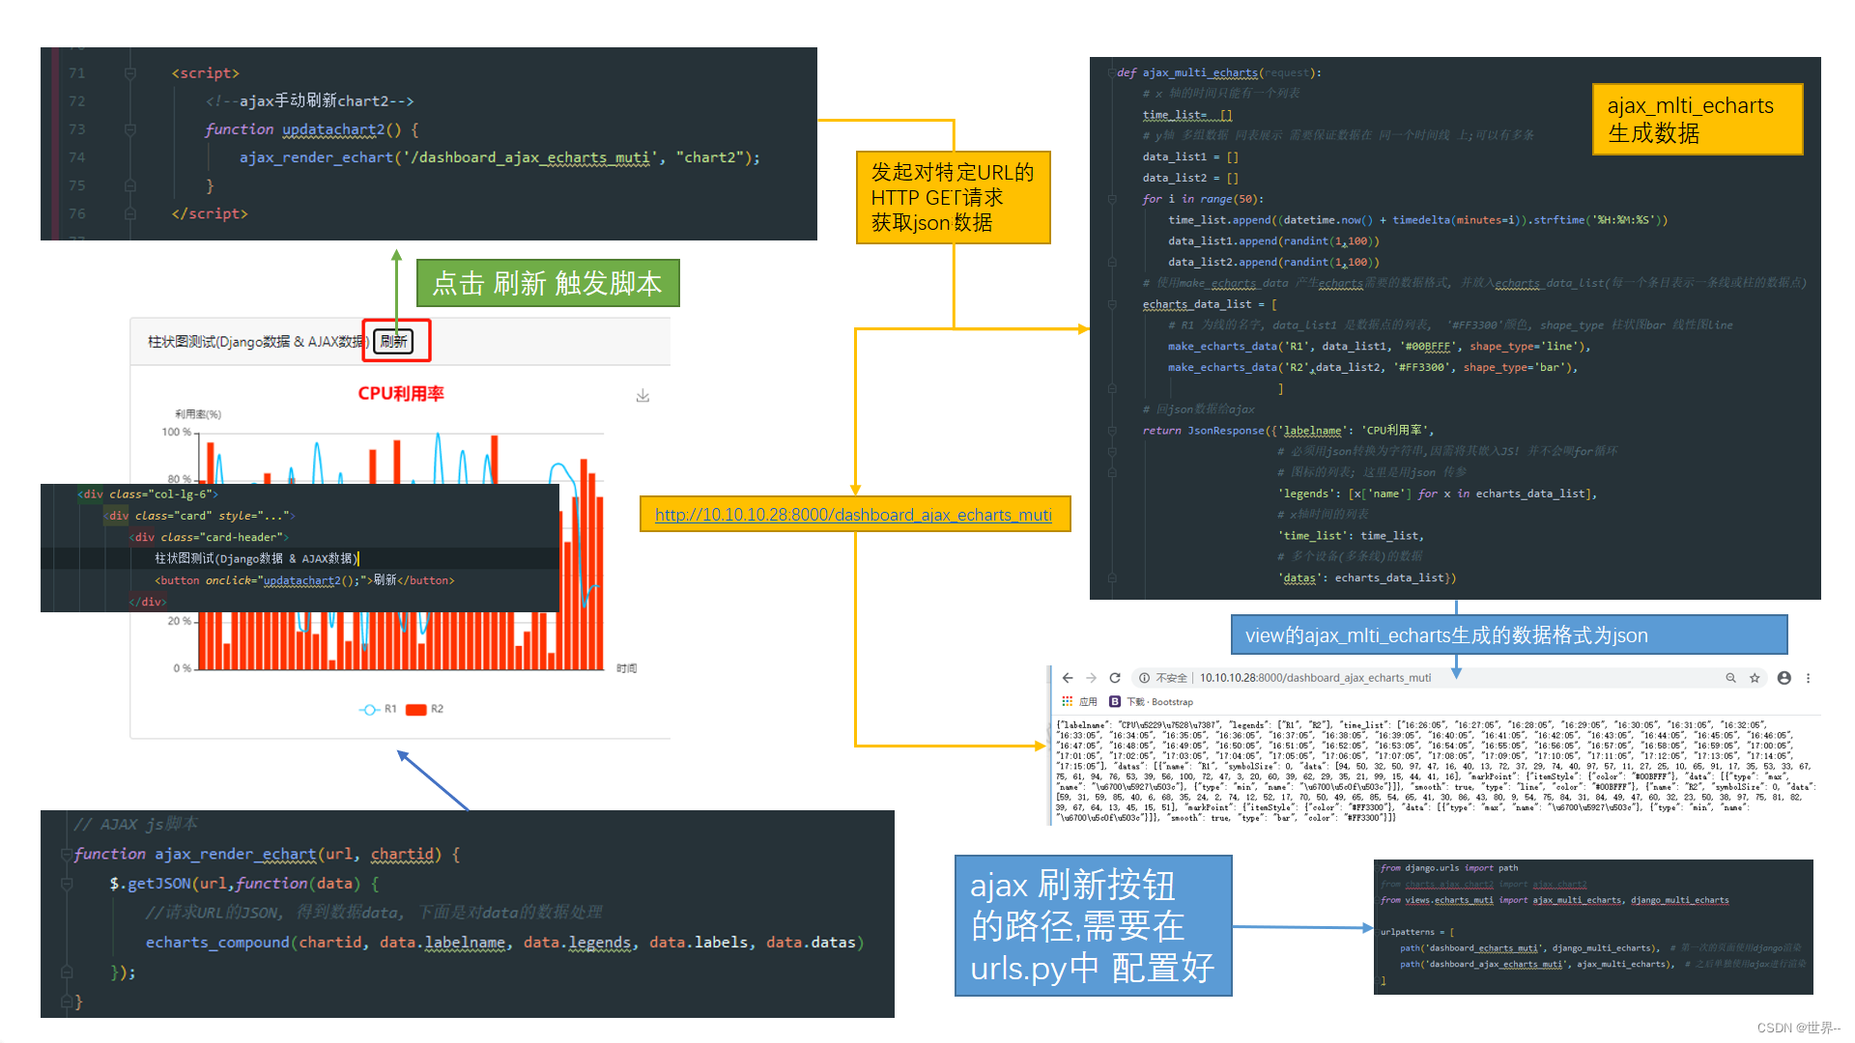Click line number 72 in the gutter

77,101
